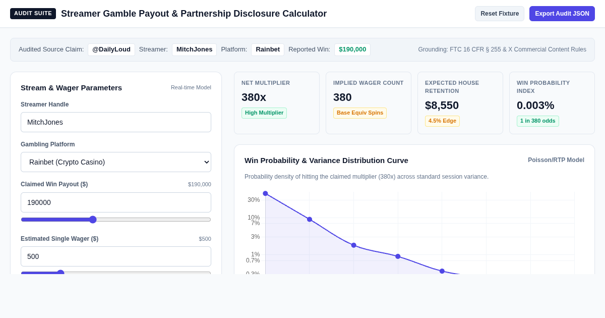The width and height of the screenshot is (605, 318).
Task: Click the $190,000 reported win chip
Action: point(352,49)
